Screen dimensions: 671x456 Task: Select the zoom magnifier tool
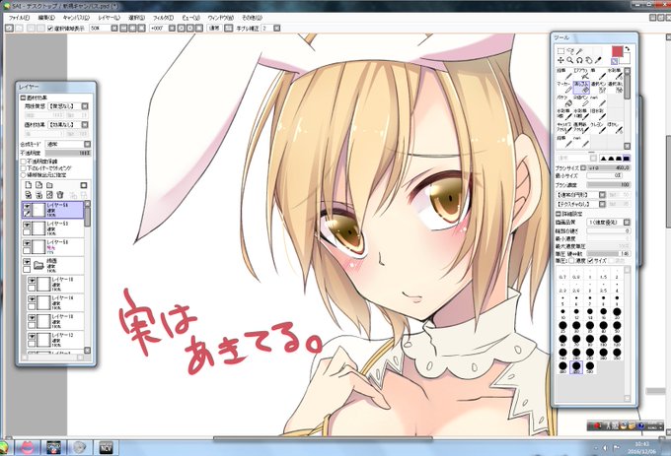[570, 61]
